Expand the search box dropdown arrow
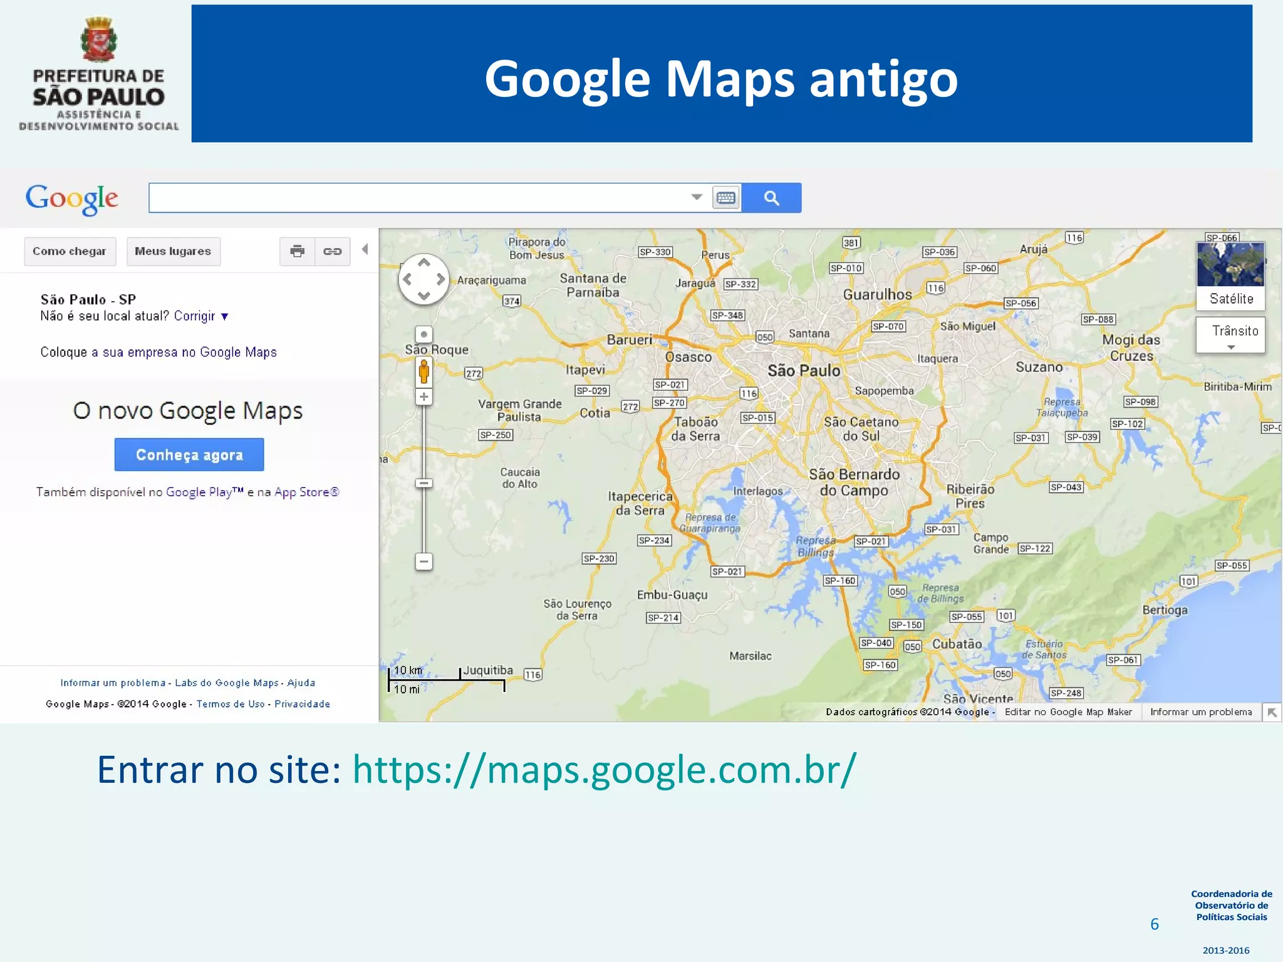 [x=697, y=197]
